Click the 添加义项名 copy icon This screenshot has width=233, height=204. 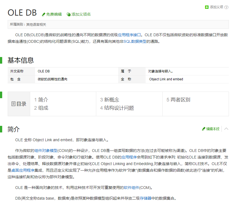pyautogui.click(x=69, y=15)
